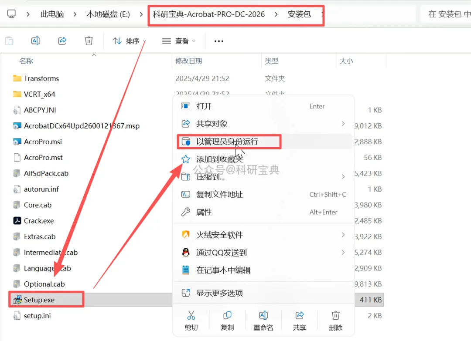Viewport: 471px width, 341px height.
Task: Expand chevron before 安装包 in breadcrumb
Action: [276, 14]
